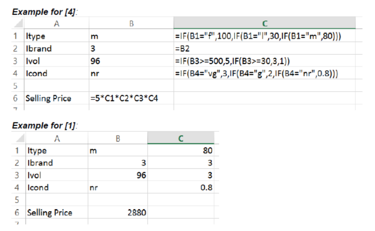This screenshot has height=231, width=375.
Task: Click row number 1 in the top spreadsheet
Action: 15,36
